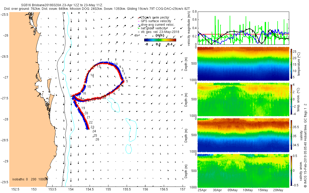Click the temperature depth section panel
309x193 pixels.
243,63
